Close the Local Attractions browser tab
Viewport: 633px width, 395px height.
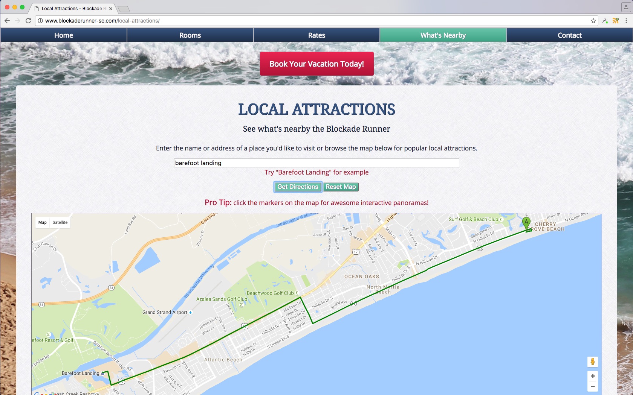111,9
